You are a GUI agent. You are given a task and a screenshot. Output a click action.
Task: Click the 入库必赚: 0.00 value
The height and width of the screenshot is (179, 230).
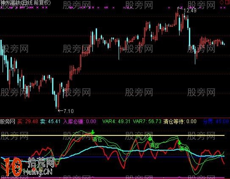point(80,121)
